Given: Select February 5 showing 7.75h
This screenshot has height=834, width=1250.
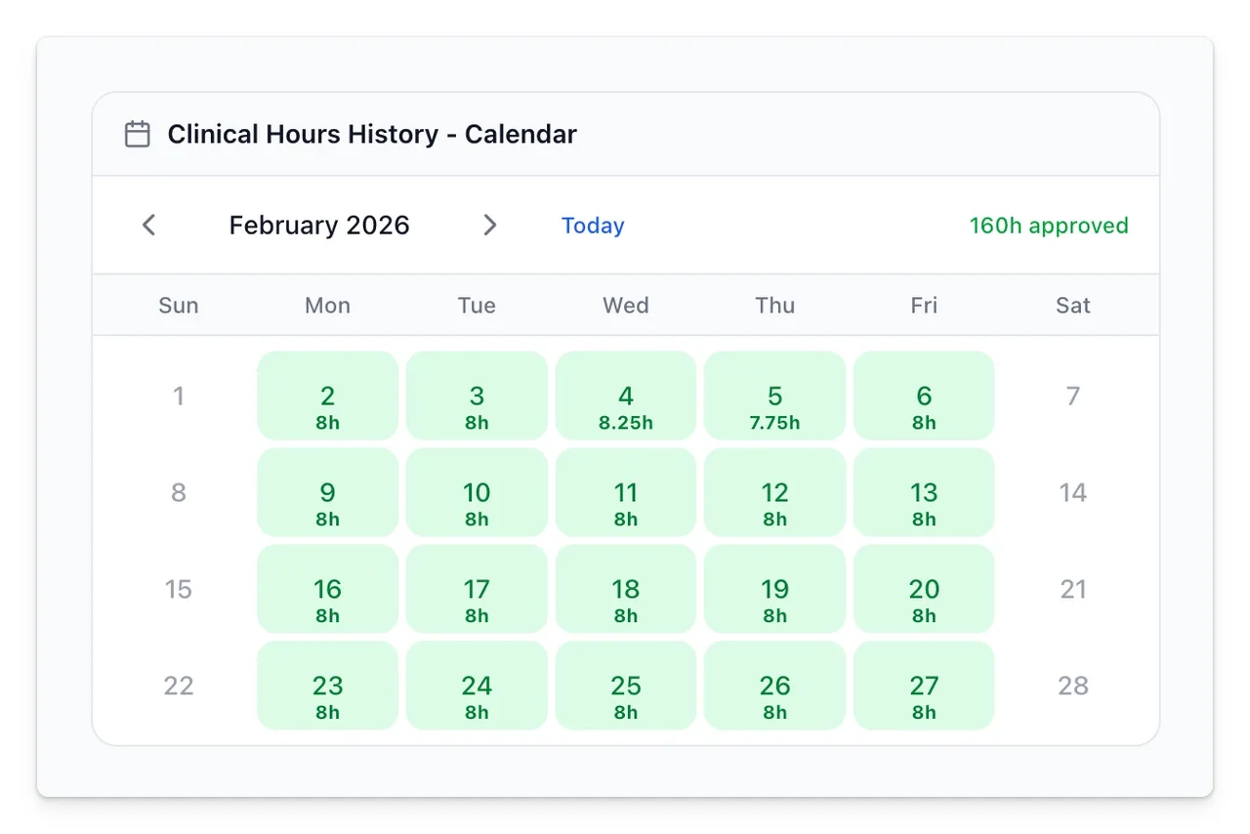Looking at the screenshot, I should point(774,396).
